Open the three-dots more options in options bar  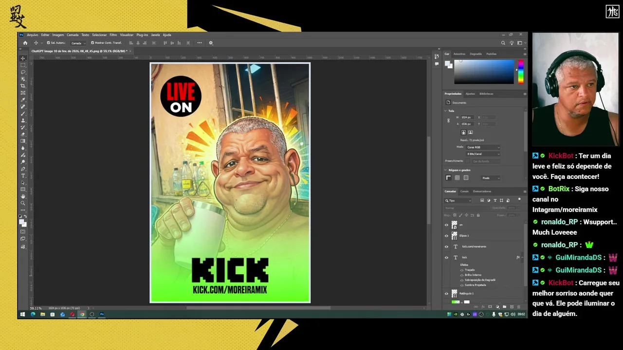[x=200, y=43]
